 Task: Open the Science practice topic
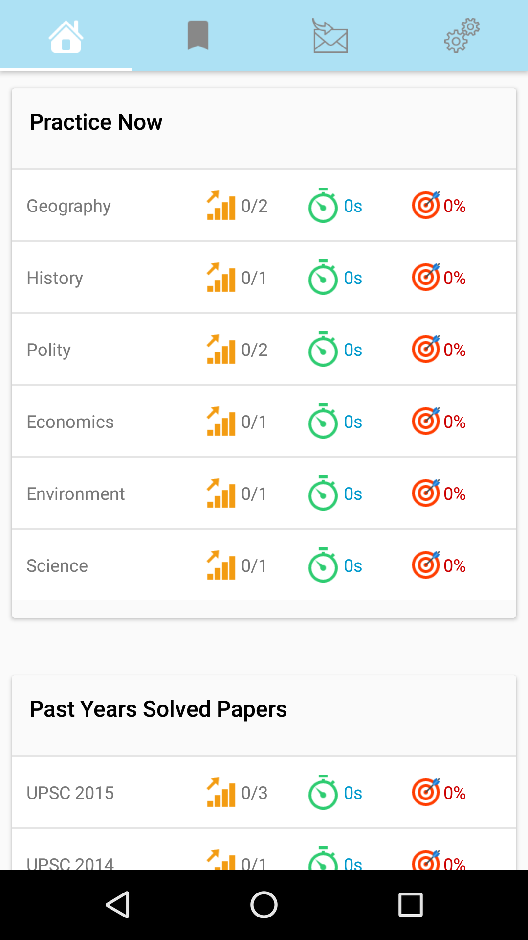point(57,566)
